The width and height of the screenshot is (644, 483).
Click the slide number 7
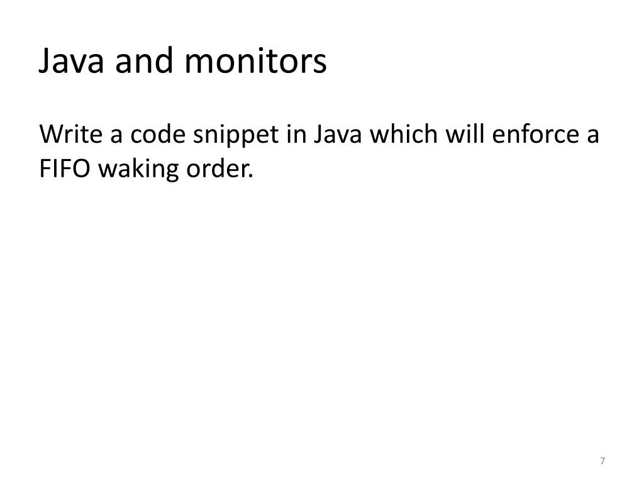602,461
